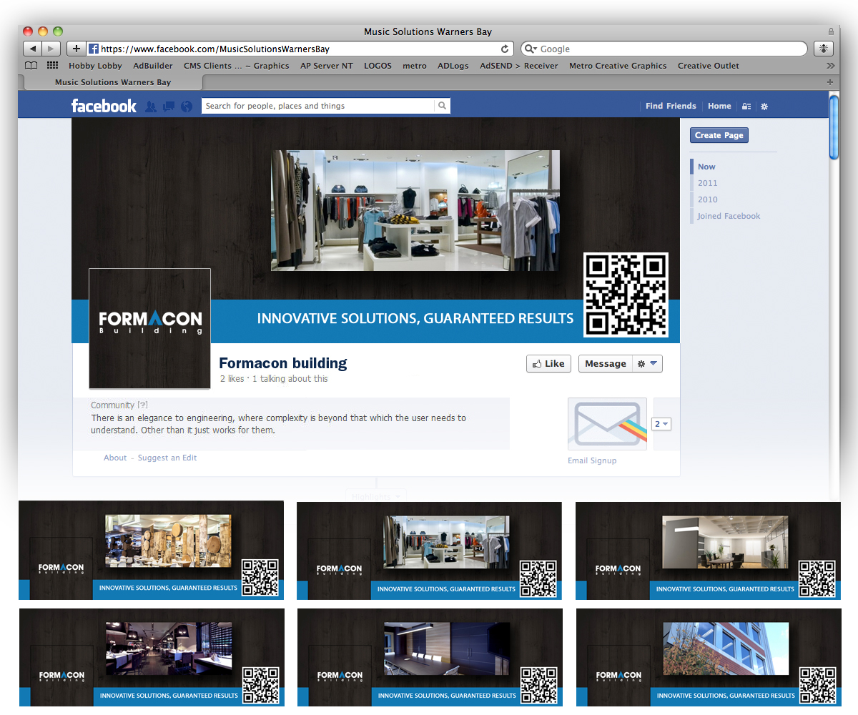Open a new tab with the plus icon
The image size is (858, 715).
830,82
